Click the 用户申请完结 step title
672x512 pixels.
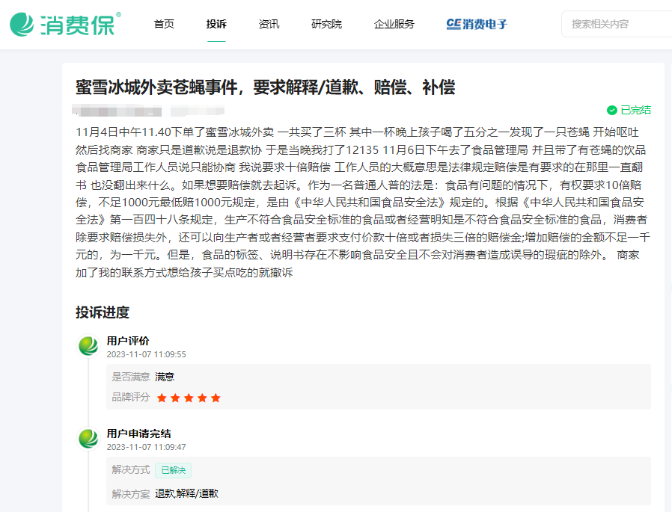(x=139, y=434)
